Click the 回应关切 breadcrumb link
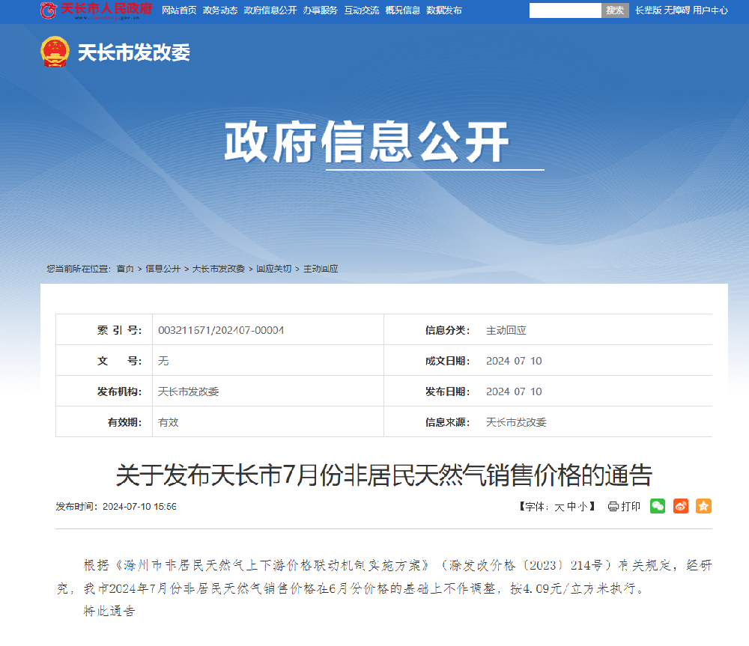The width and height of the screenshot is (749, 646). pos(273,269)
